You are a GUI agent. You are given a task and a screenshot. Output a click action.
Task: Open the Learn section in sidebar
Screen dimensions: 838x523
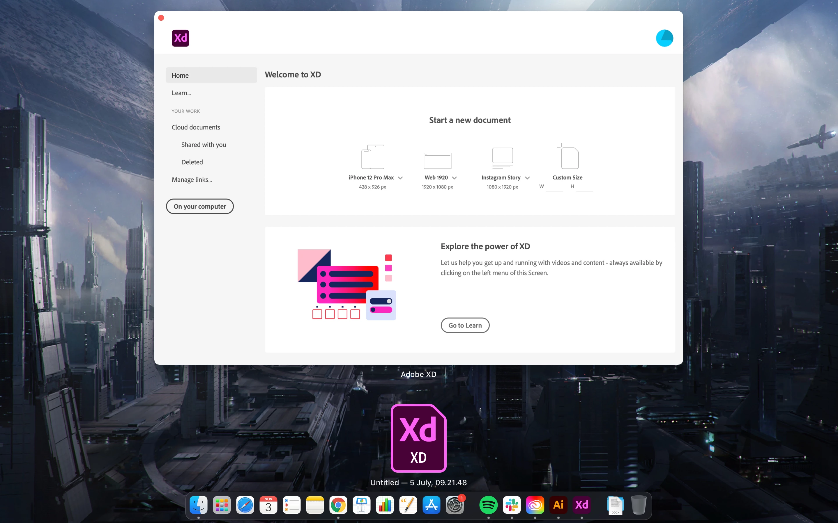click(x=181, y=93)
